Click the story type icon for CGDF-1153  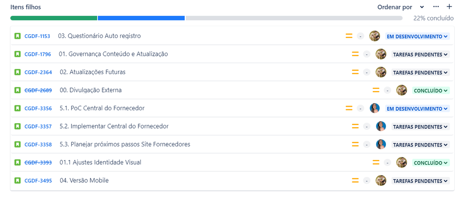click(17, 36)
